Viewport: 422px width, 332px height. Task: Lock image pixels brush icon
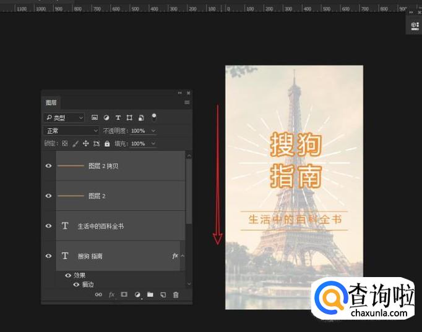(x=75, y=144)
